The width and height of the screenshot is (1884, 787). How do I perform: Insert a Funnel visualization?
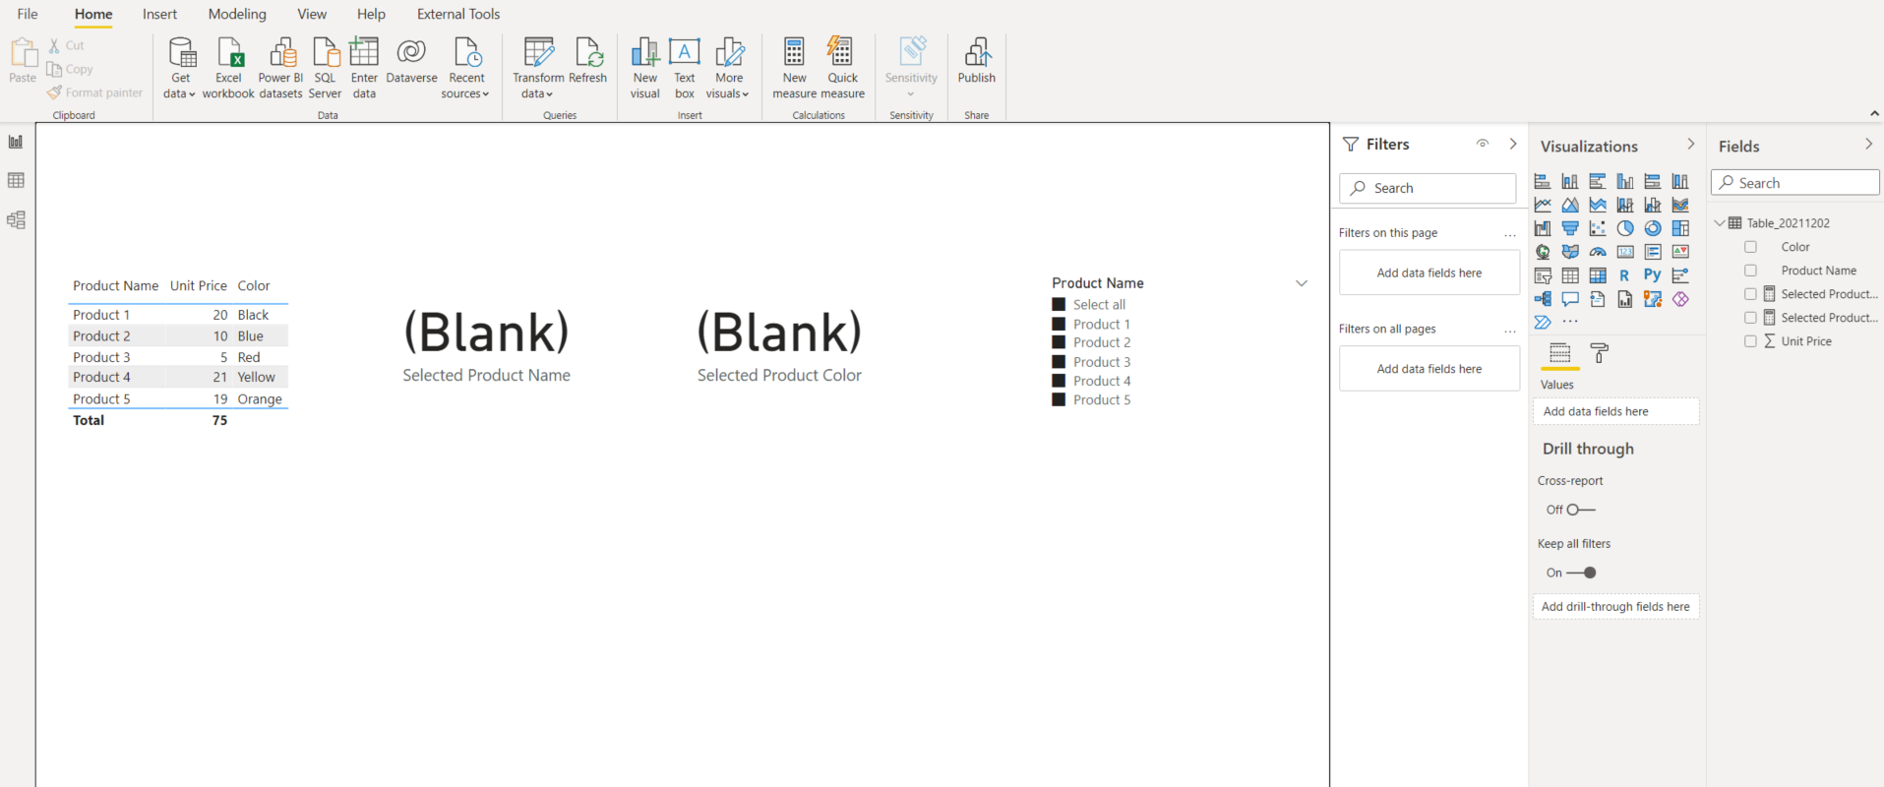click(1570, 228)
